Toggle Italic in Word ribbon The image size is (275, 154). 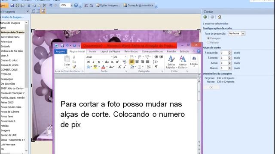click(94, 62)
